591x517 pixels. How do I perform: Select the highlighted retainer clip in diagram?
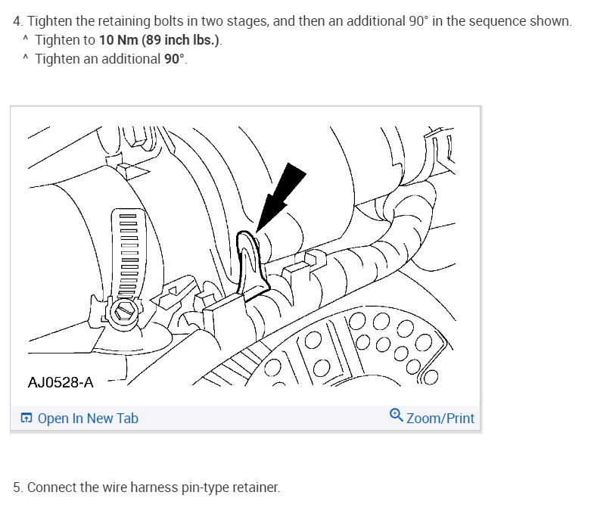pos(250,263)
